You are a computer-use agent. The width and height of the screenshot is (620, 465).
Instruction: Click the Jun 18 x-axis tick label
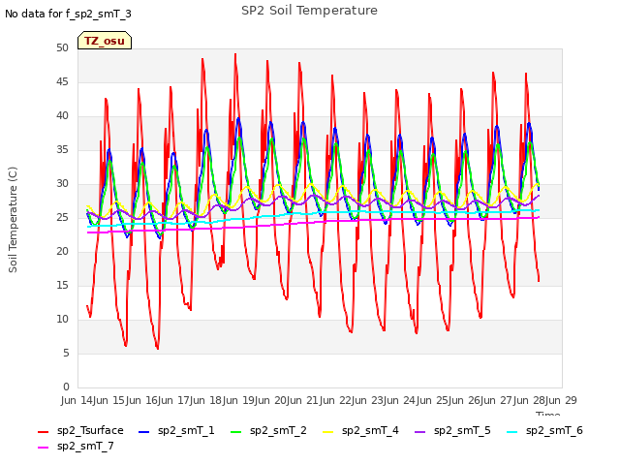(207, 400)
